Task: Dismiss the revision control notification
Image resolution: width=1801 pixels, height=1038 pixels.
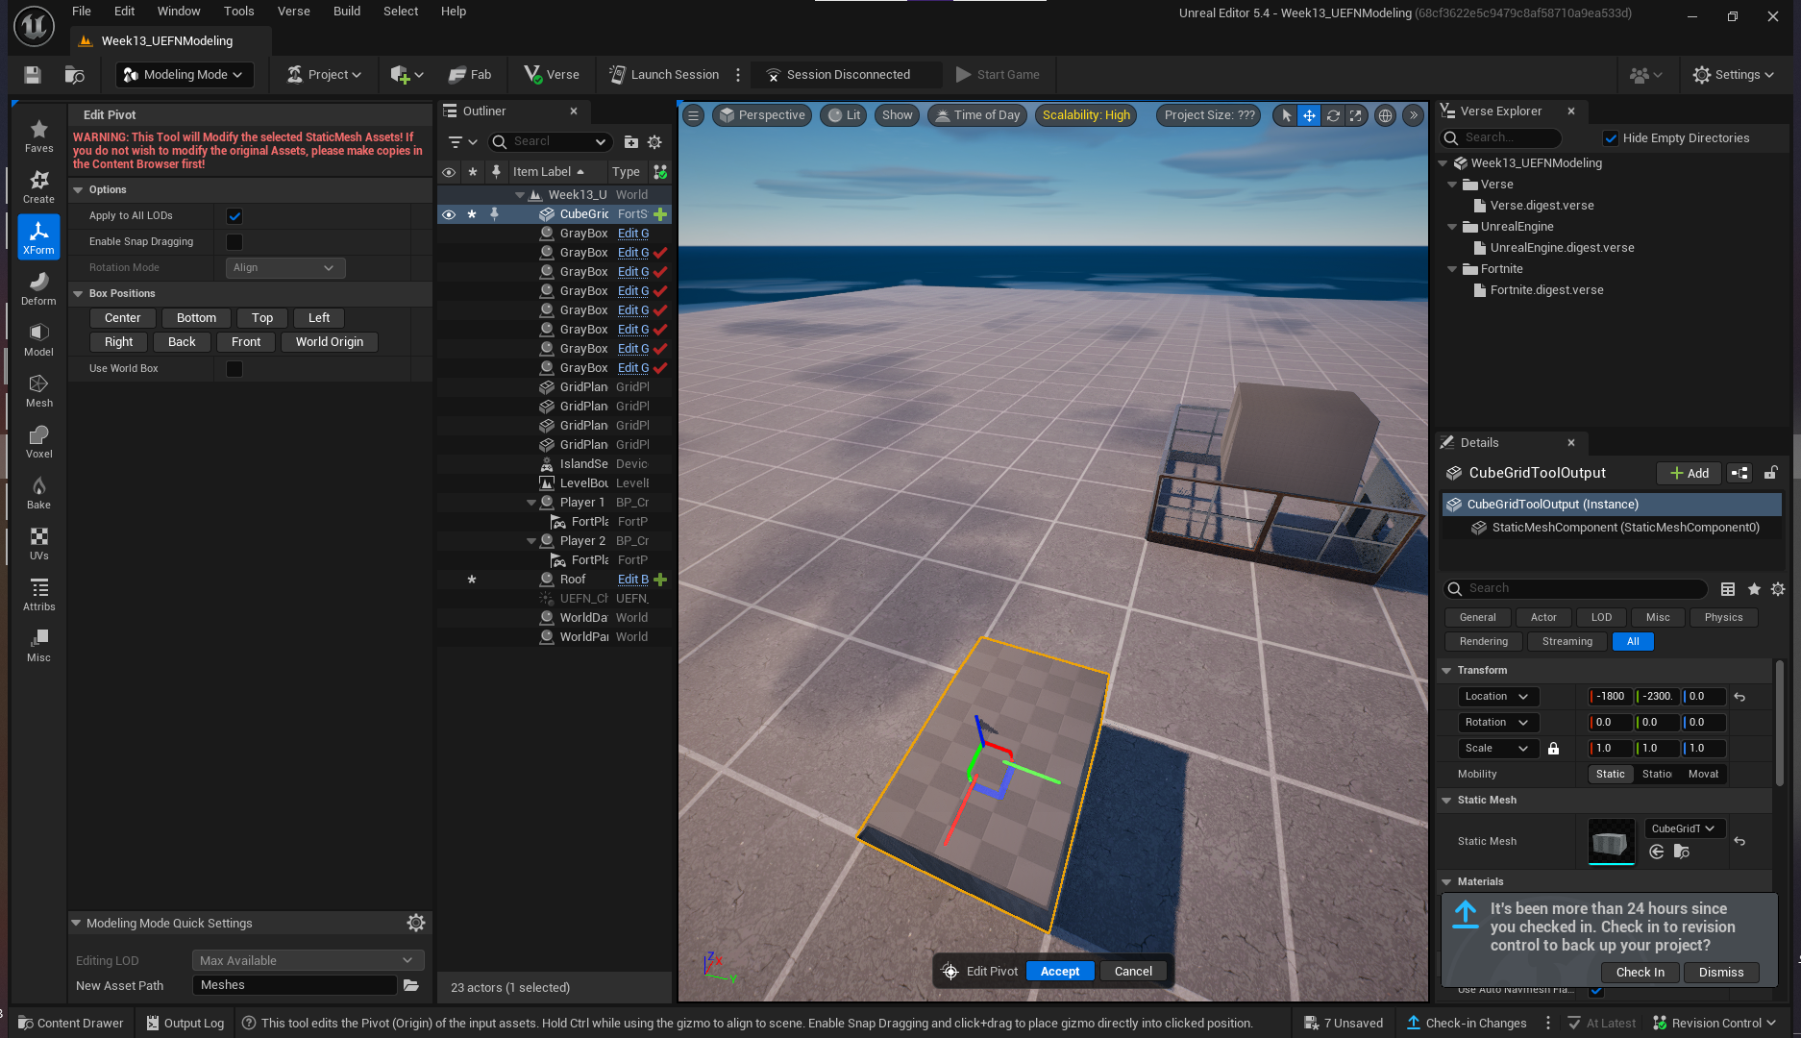Action: (x=1720, y=973)
